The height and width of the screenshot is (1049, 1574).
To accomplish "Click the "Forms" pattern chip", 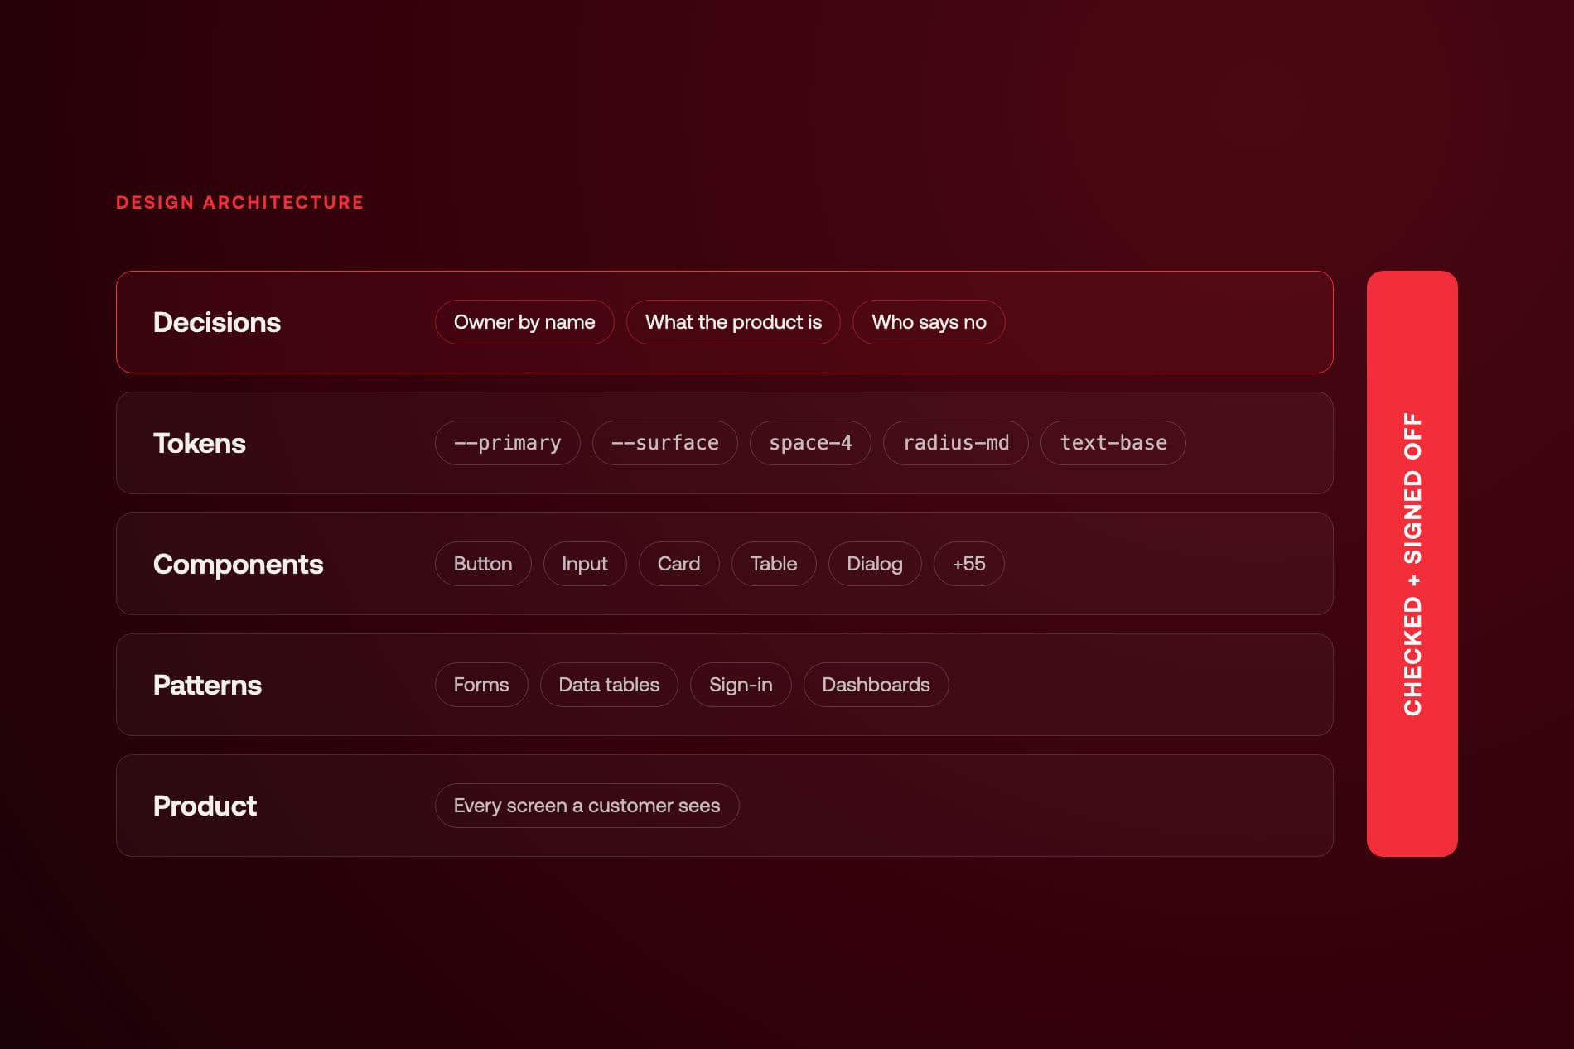I will [481, 685].
